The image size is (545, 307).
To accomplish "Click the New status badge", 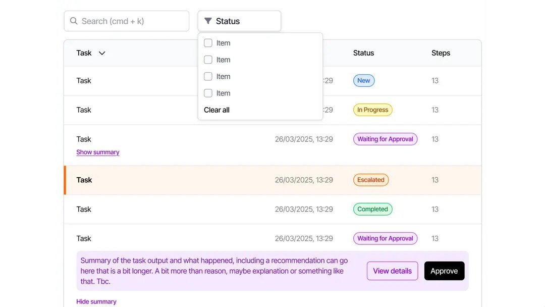I will tap(364, 80).
